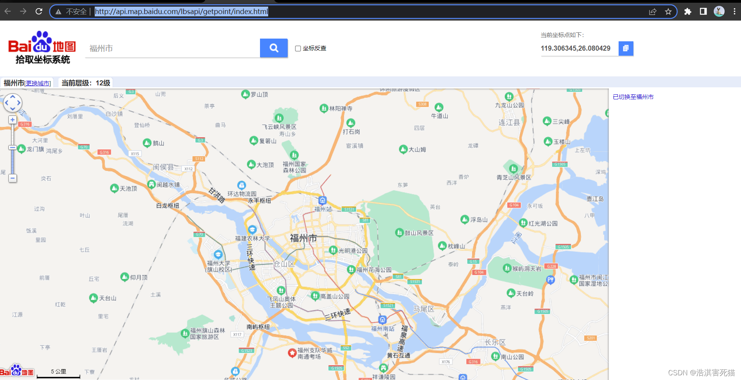Click the browser refresh icon
Screen dimensions: 741x380
[38, 11]
